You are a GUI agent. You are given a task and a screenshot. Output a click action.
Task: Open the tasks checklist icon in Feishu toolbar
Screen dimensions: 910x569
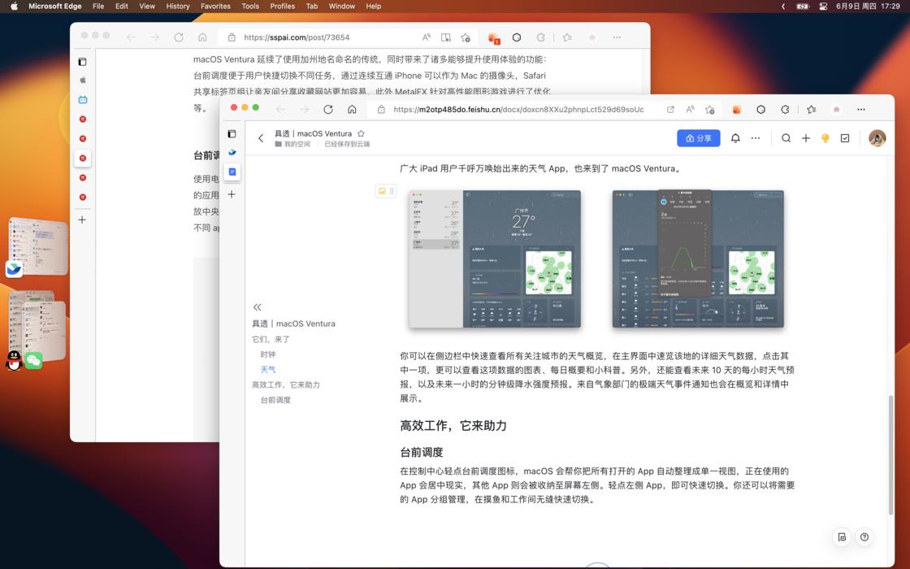click(844, 138)
